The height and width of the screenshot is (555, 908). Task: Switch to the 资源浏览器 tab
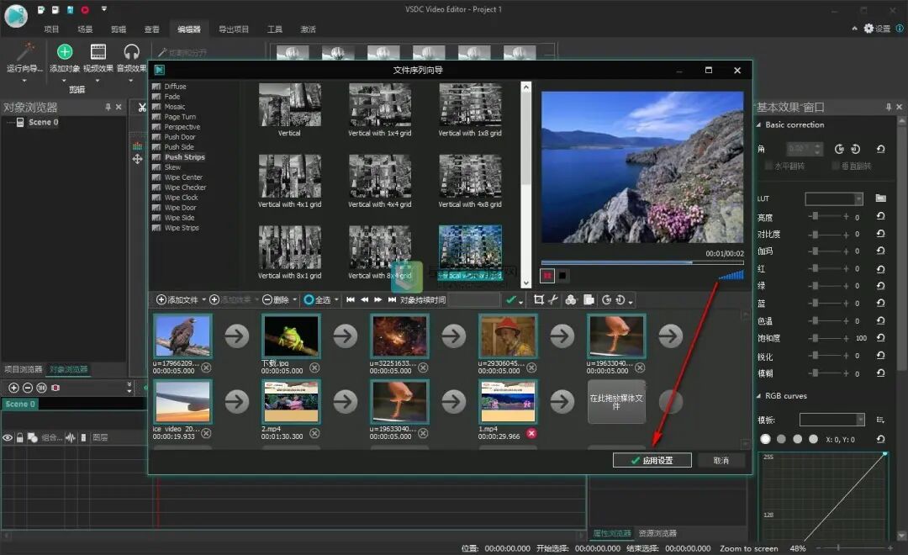pos(657,533)
